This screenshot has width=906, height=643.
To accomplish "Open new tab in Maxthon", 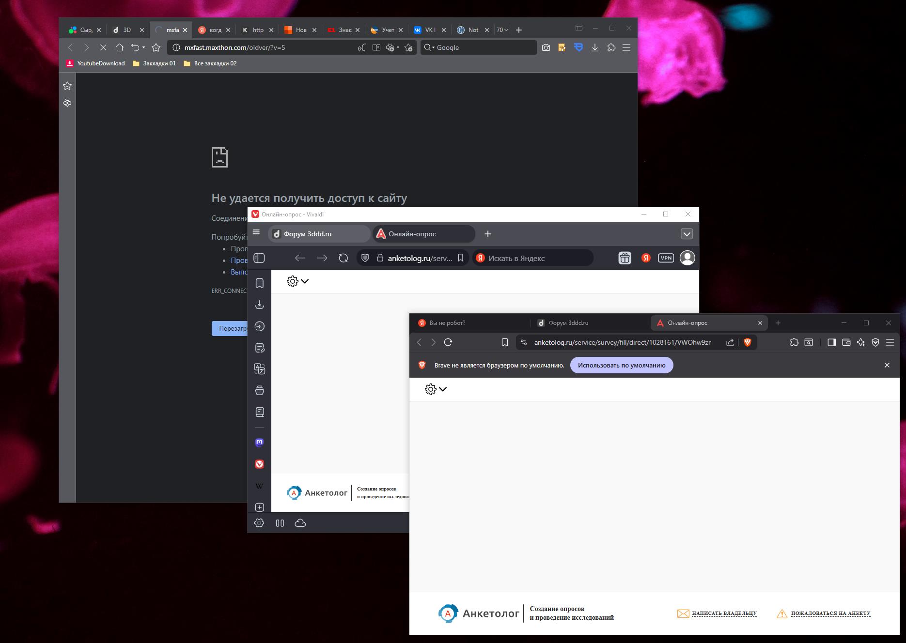I will point(519,30).
